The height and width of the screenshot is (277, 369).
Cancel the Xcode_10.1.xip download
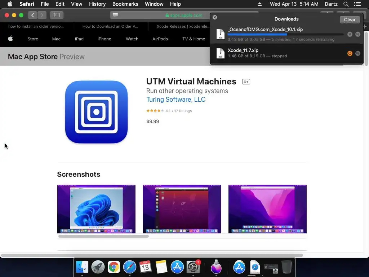coord(350,34)
